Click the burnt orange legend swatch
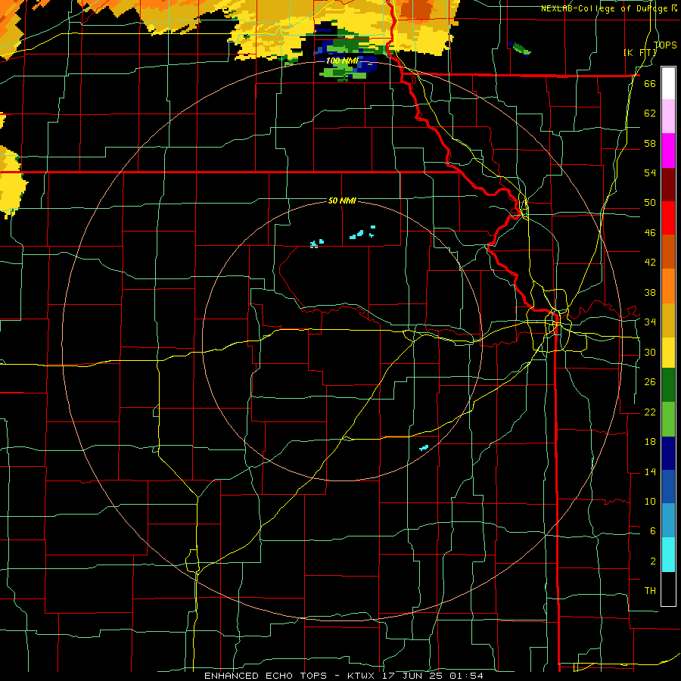The height and width of the screenshot is (681, 681). (x=668, y=252)
